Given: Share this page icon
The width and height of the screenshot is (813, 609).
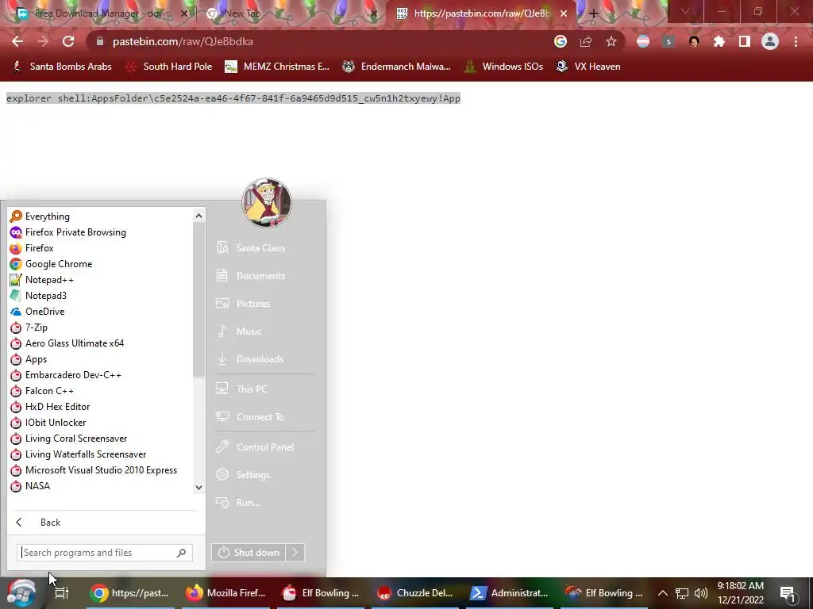Looking at the screenshot, I should click(586, 41).
